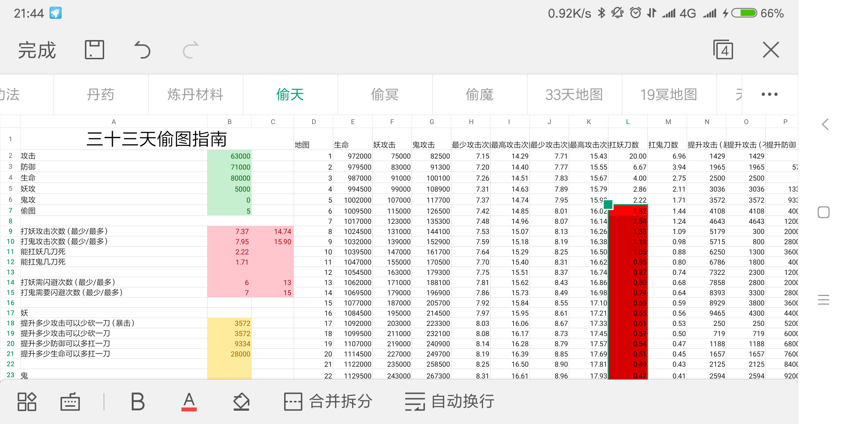This screenshot has width=849, height=424.
Task: Select column header L
Action: click(628, 122)
